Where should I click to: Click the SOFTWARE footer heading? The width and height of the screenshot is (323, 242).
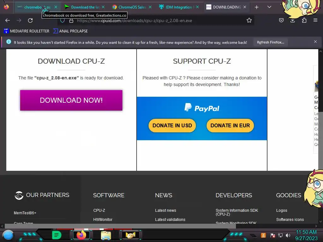pos(109,195)
